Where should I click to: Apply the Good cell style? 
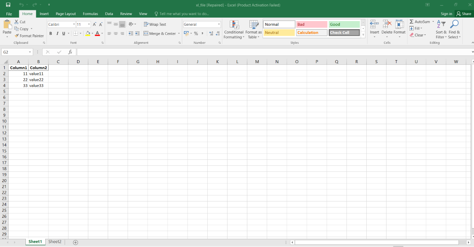[x=344, y=24]
